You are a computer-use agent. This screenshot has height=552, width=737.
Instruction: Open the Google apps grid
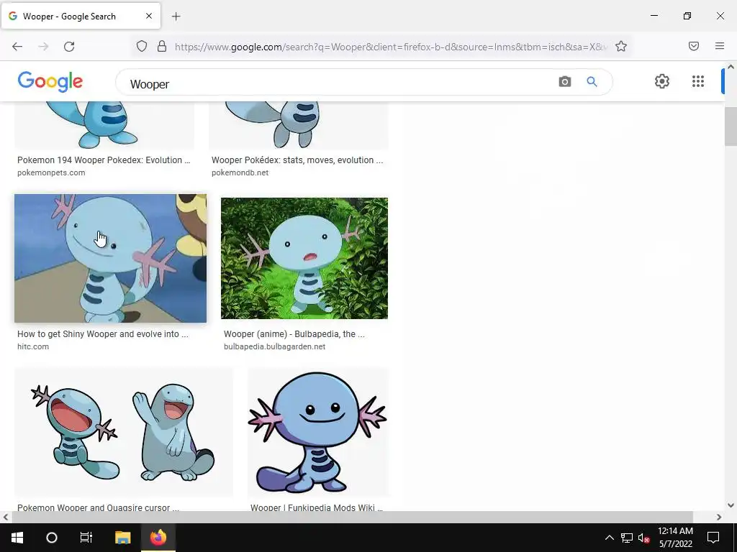coord(698,81)
